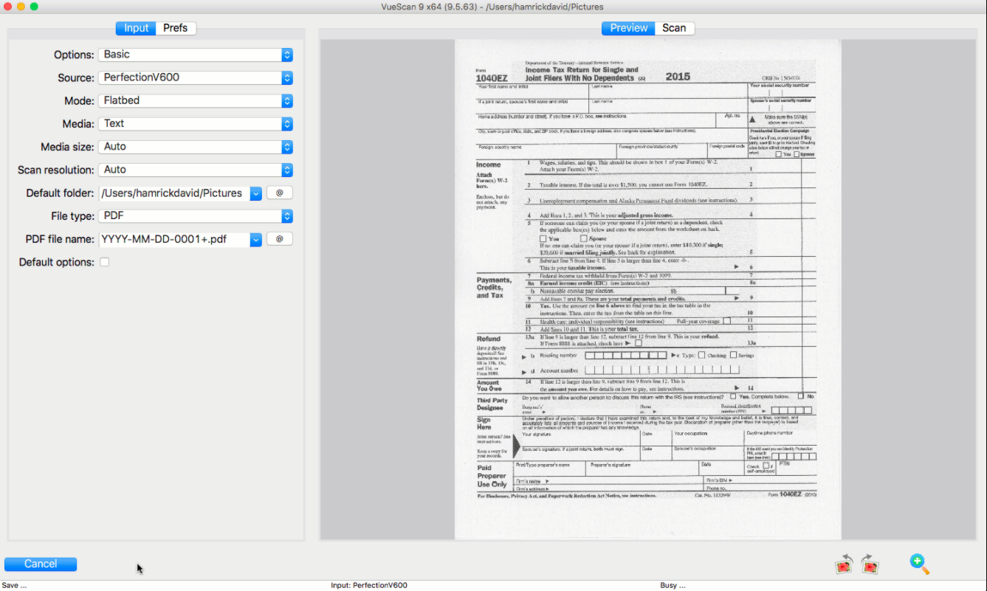Zoom in with the magnifier icon
987x591 pixels.
coord(919,564)
